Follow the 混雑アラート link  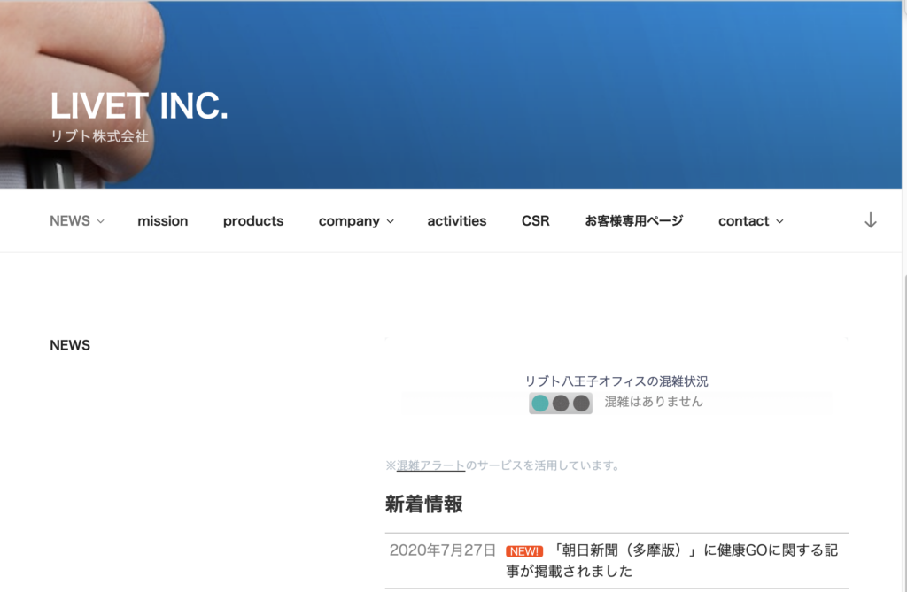[430, 465]
